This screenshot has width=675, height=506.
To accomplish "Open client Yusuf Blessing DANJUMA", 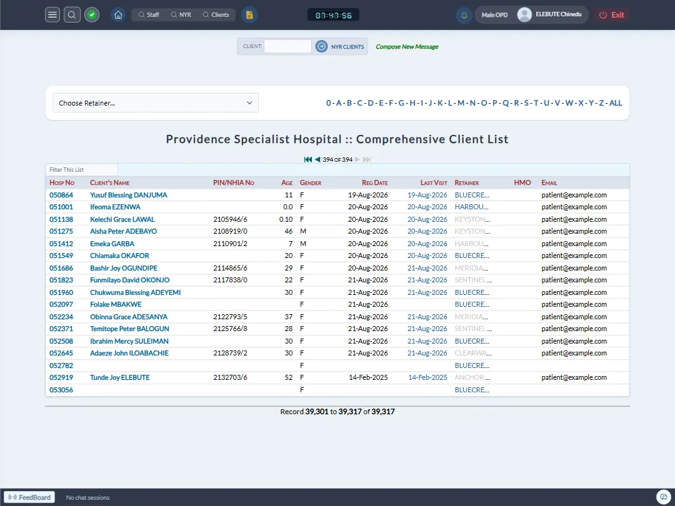I will pyautogui.click(x=128, y=195).
